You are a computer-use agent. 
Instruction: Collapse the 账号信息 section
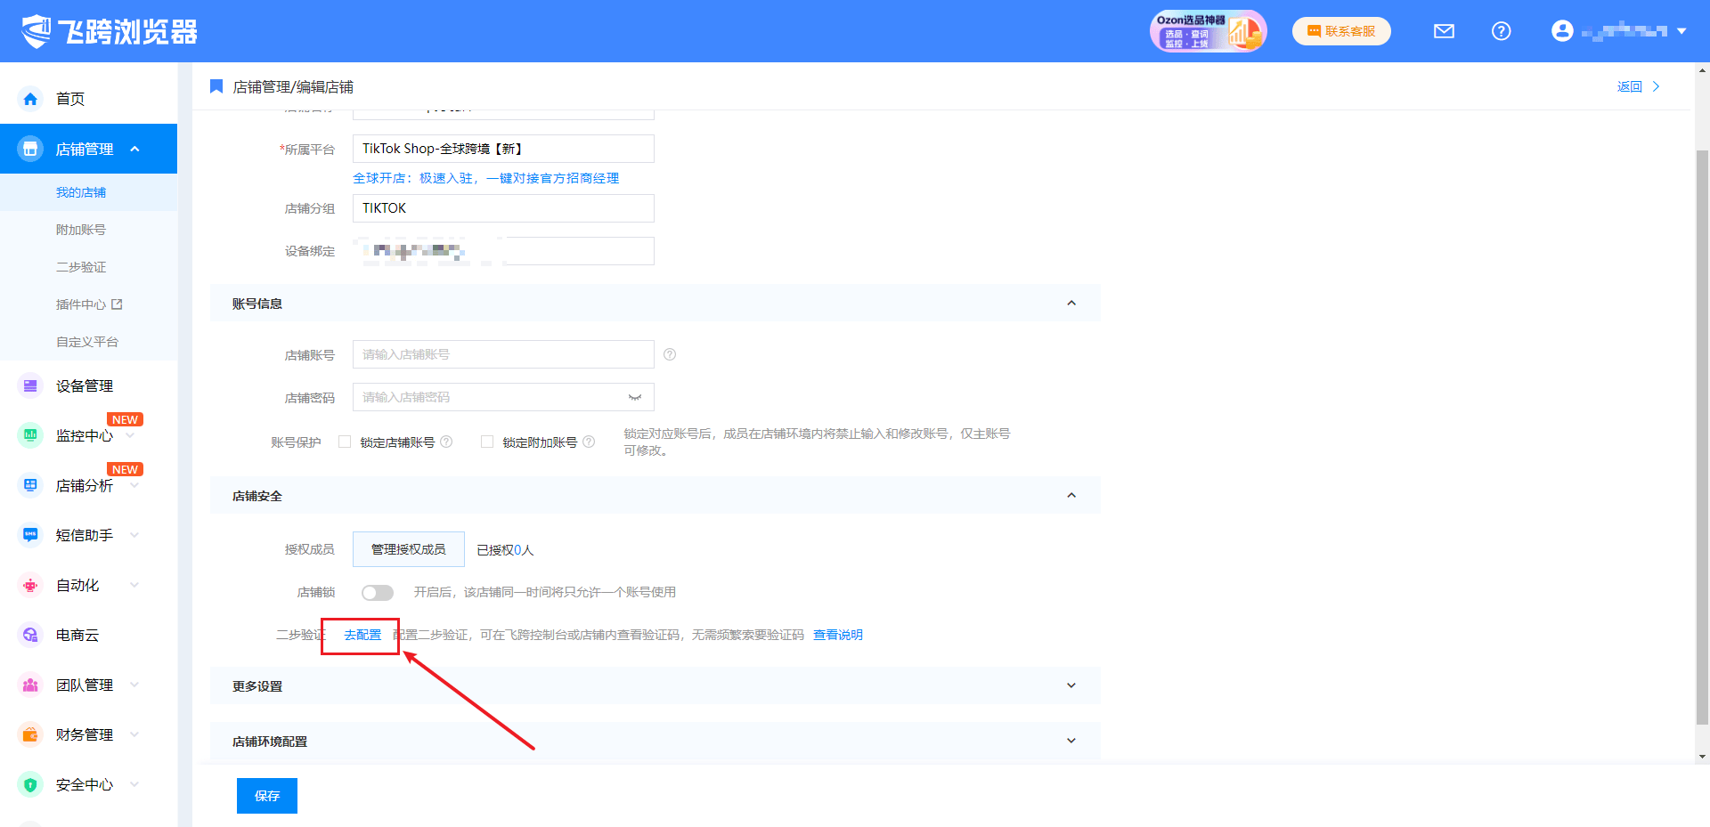[x=1071, y=304]
